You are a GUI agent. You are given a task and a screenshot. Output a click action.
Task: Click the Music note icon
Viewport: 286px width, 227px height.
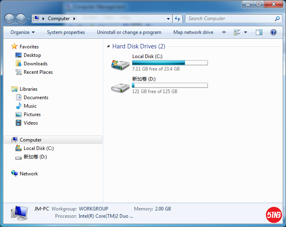tap(19, 106)
